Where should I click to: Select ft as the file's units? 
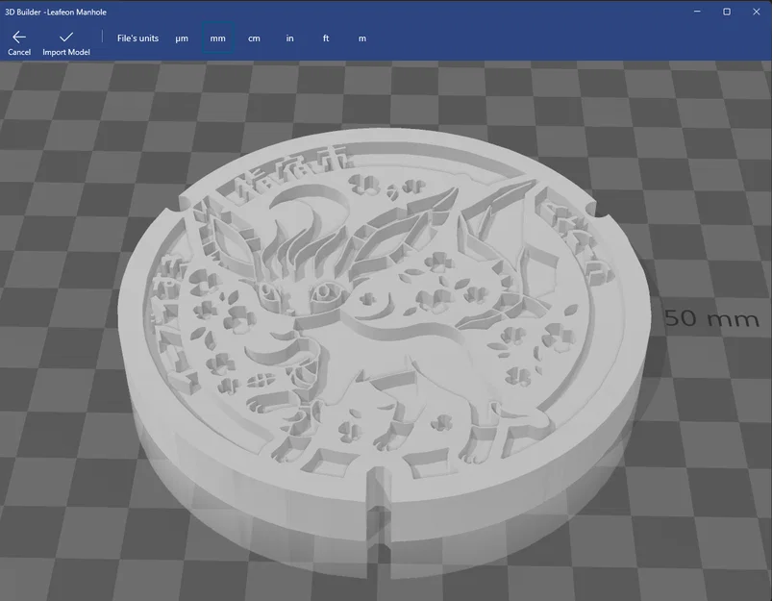pos(326,38)
